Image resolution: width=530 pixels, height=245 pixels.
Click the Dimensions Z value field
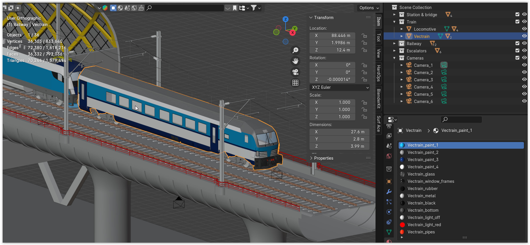pos(339,146)
